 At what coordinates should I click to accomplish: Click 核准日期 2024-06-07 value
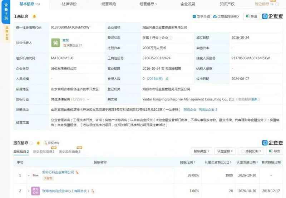pos(240,79)
